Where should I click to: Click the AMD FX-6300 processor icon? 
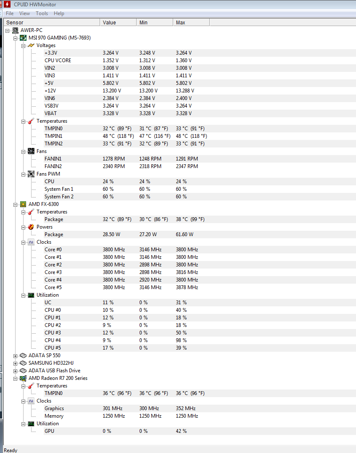[x=23, y=204]
